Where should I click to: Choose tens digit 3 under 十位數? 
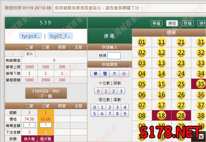click(x=121, y=91)
